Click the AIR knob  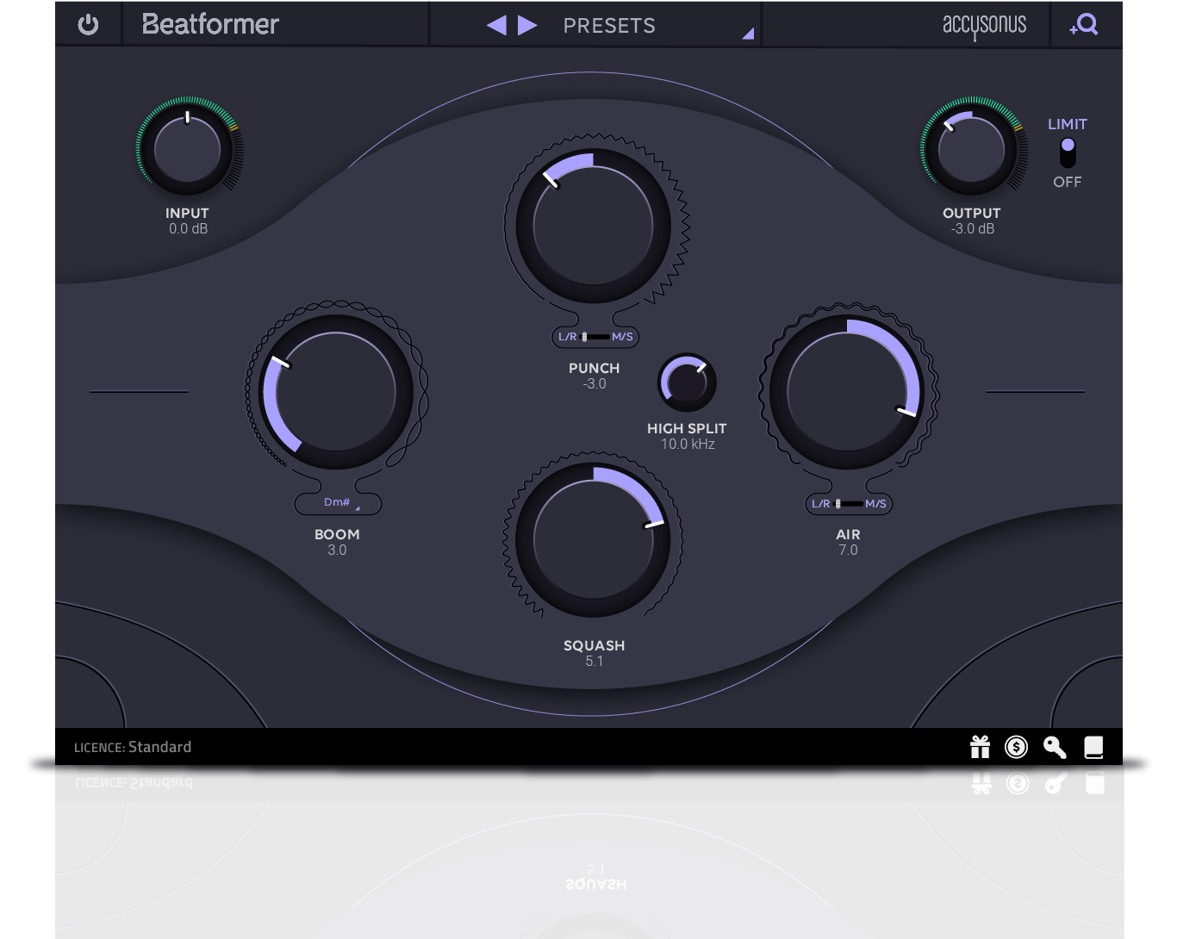pyautogui.click(x=848, y=392)
